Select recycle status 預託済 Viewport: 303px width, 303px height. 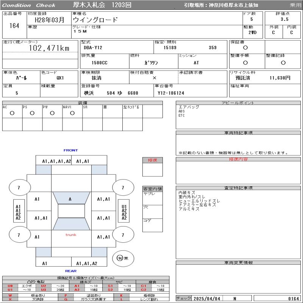tap(243, 78)
